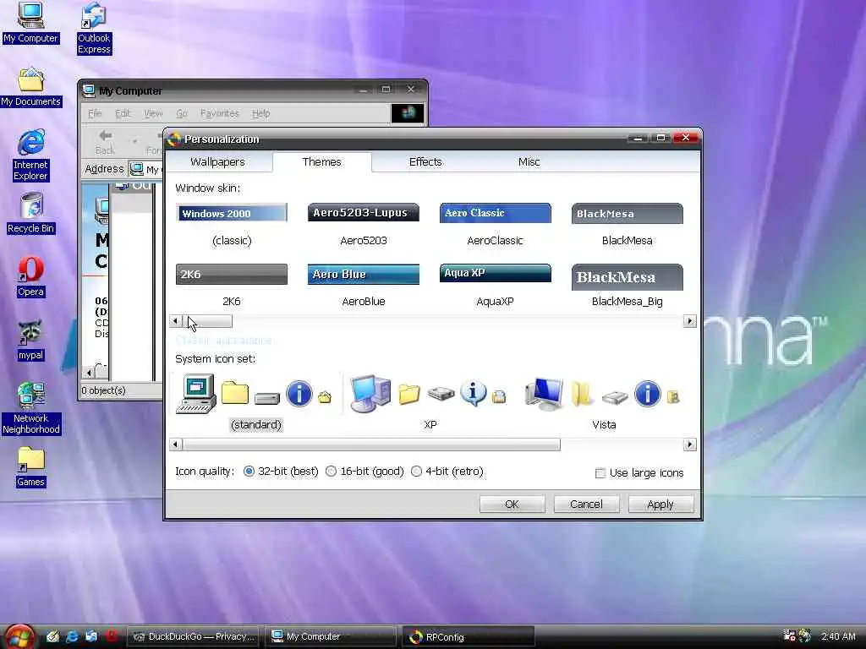Click Personalization title bar app icon

[174, 139]
